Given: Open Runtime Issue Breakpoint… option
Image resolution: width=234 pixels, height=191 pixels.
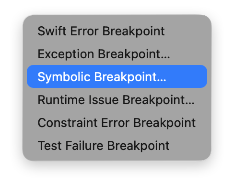Looking at the screenshot, I should 117,100.
